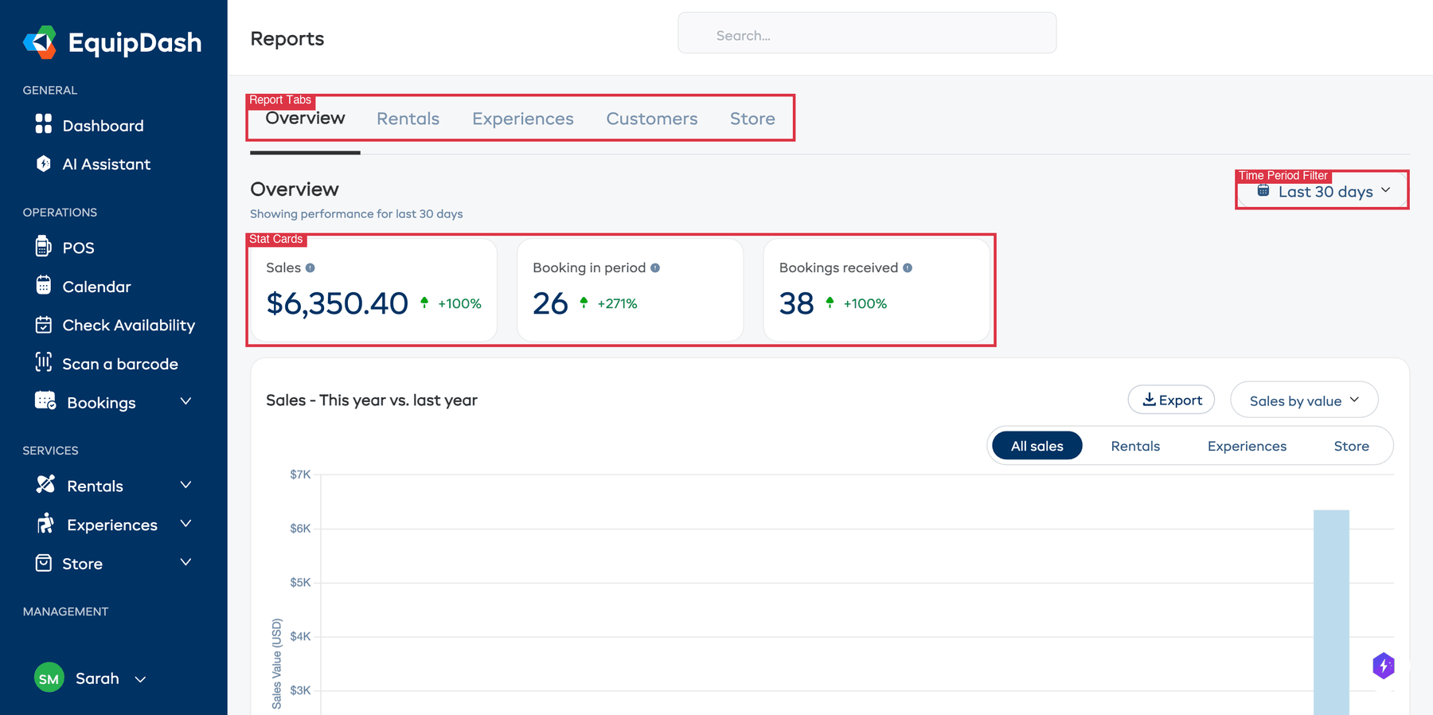
Task: Click the EquipDash logo icon
Action: pos(40,42)
